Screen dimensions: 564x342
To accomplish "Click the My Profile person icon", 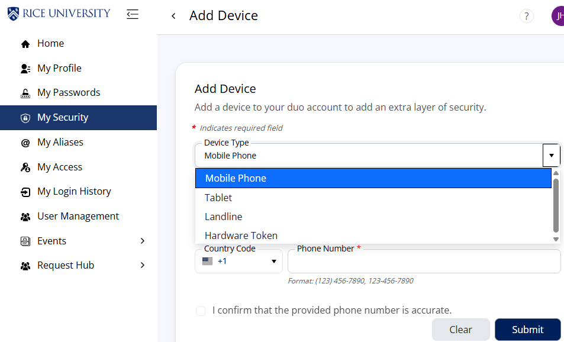I will click(x=25, y=69).
